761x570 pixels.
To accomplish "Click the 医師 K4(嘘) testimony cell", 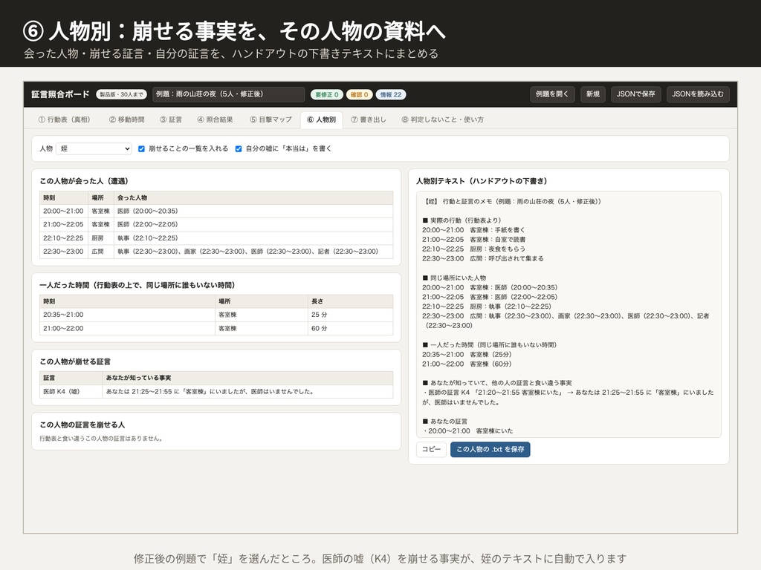I will pos(71,392).
